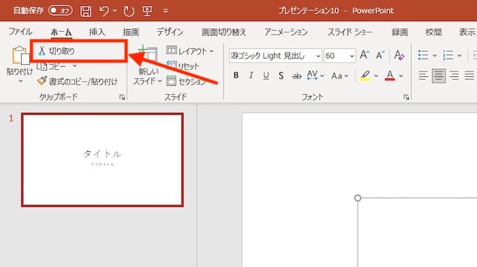Open the highlight color dropdown arrow

(376, 76)
